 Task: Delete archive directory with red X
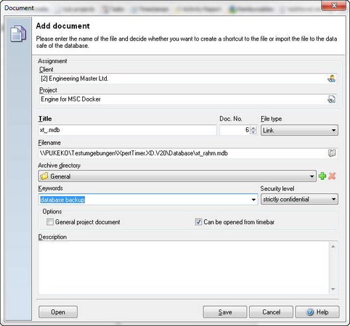pos(332,176)
